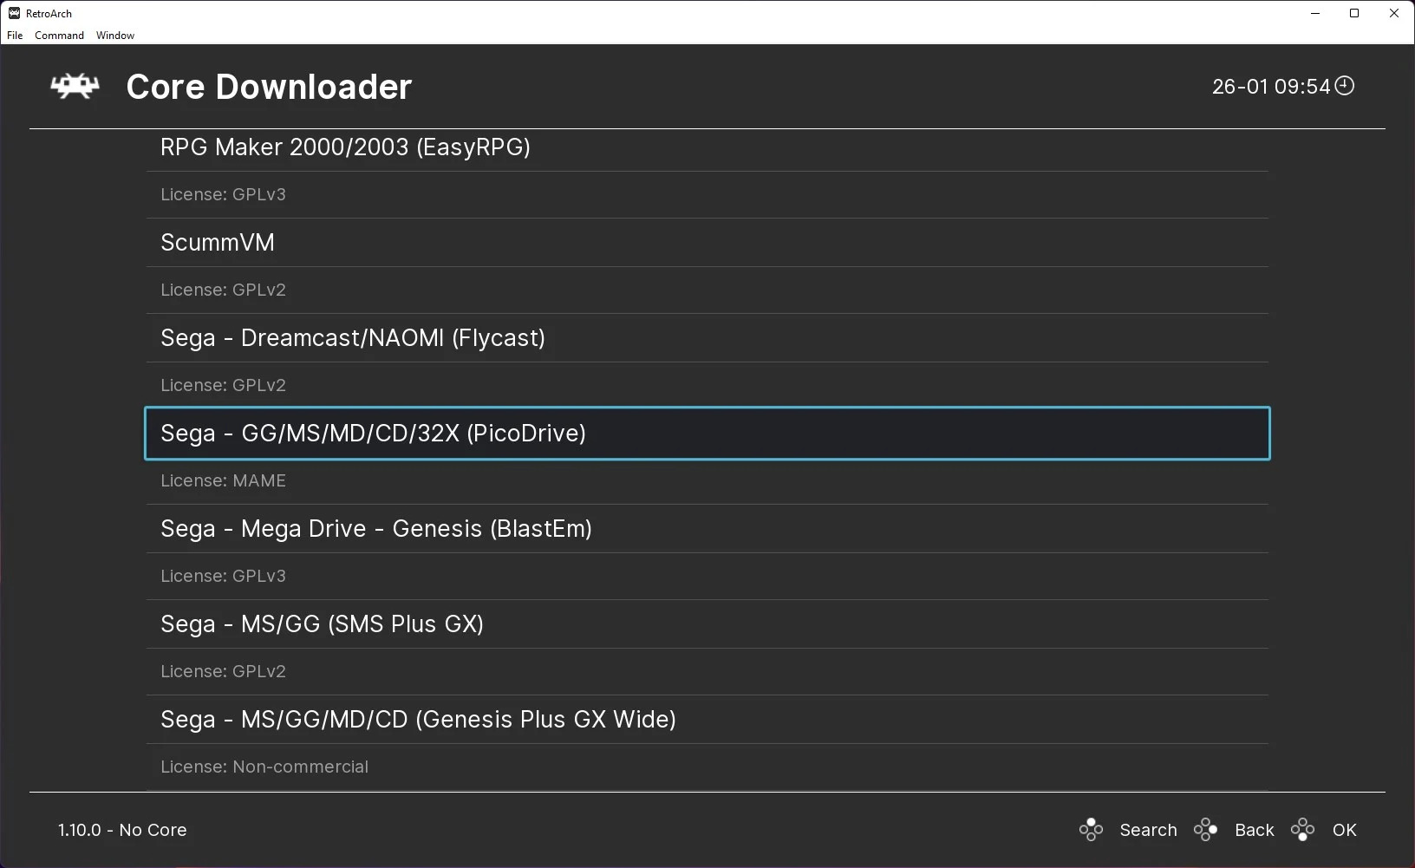This screenshot has height=868, width=1415.
Task: Click the OK gamepad icon in the bottom bar
Action: click(1302, 829)
